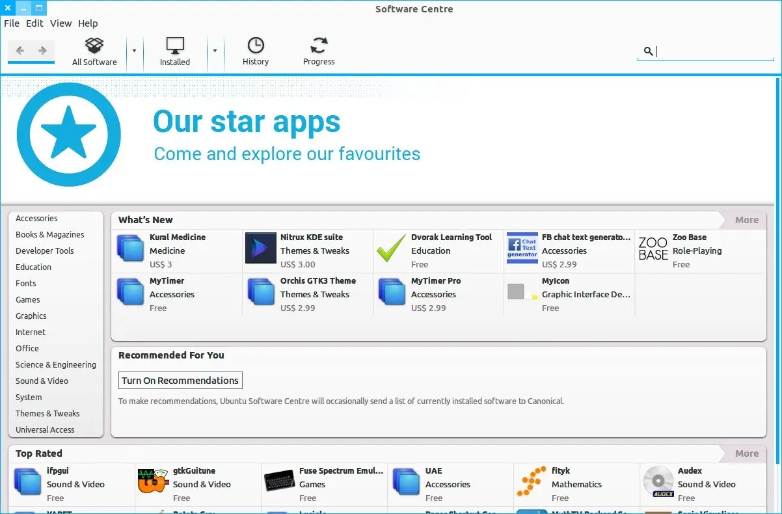The width and height of the screenshot is (782, 514).
Task: Select the Games category
Action: coord(28,300)
